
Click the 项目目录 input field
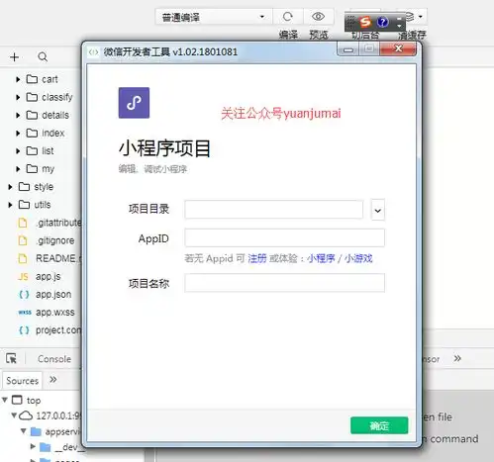[x=274, y=210]
